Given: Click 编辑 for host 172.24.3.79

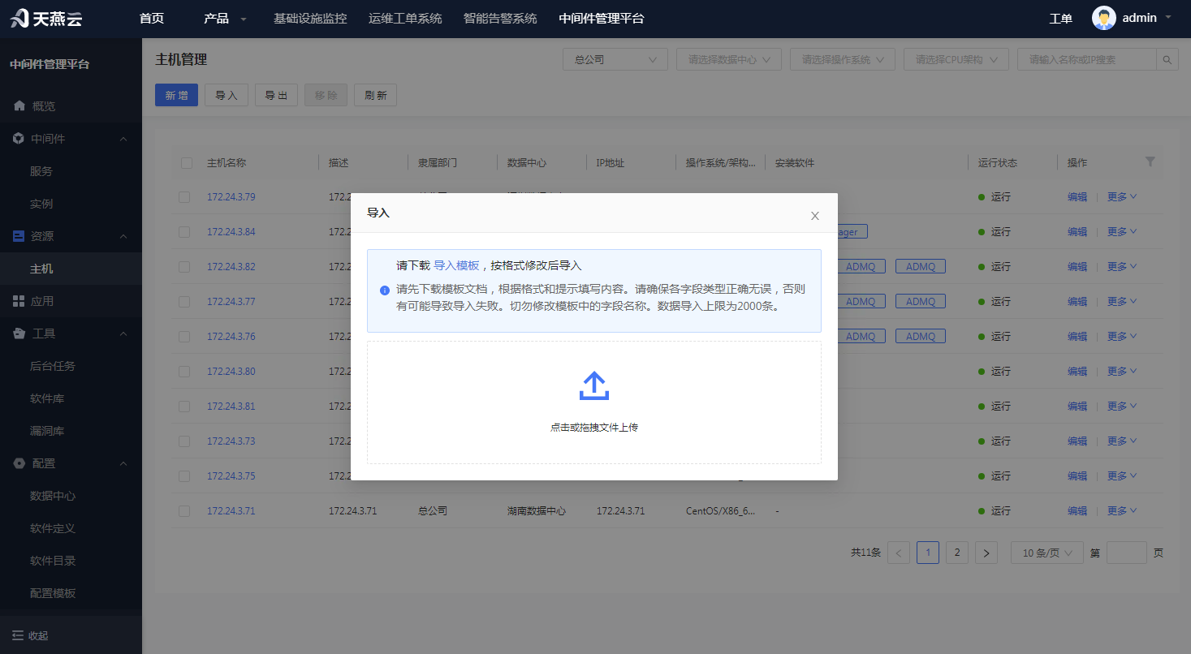Looking at the screenshot, I should coord(1077,196).
